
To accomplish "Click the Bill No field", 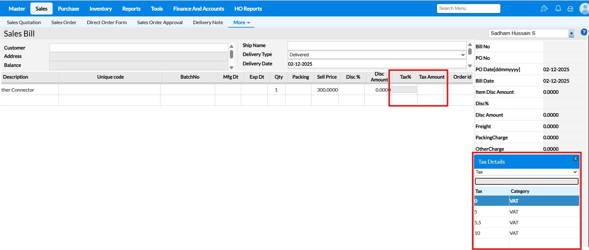I will 565,46.
